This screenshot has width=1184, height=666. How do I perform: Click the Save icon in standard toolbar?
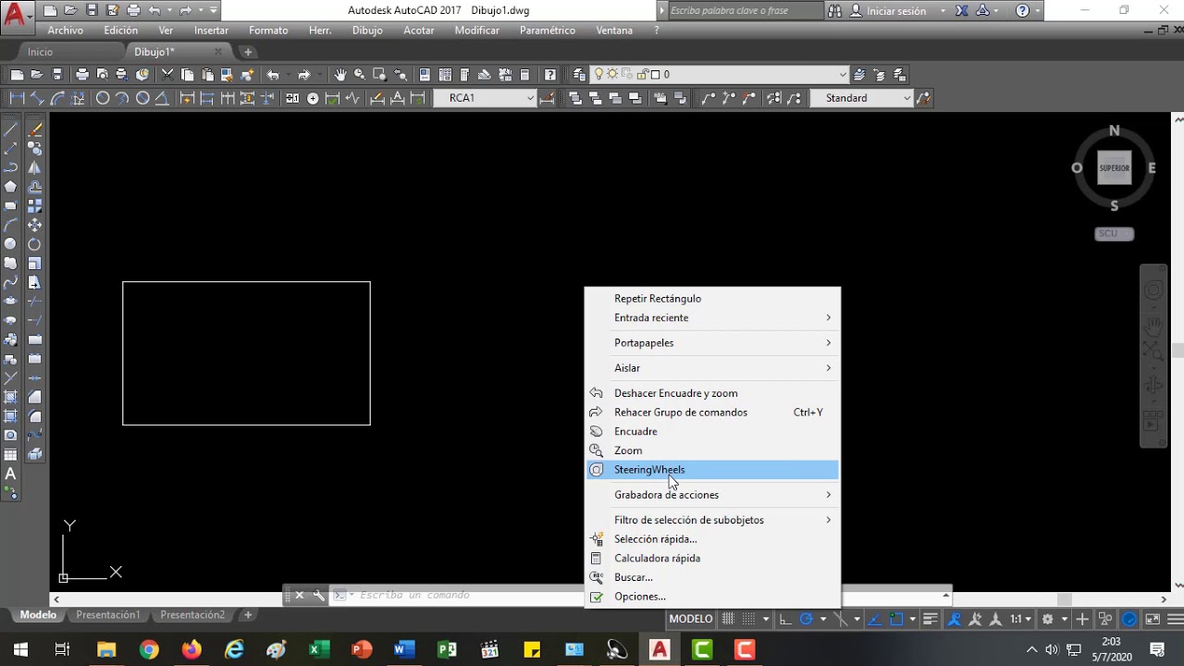point(57,75)
